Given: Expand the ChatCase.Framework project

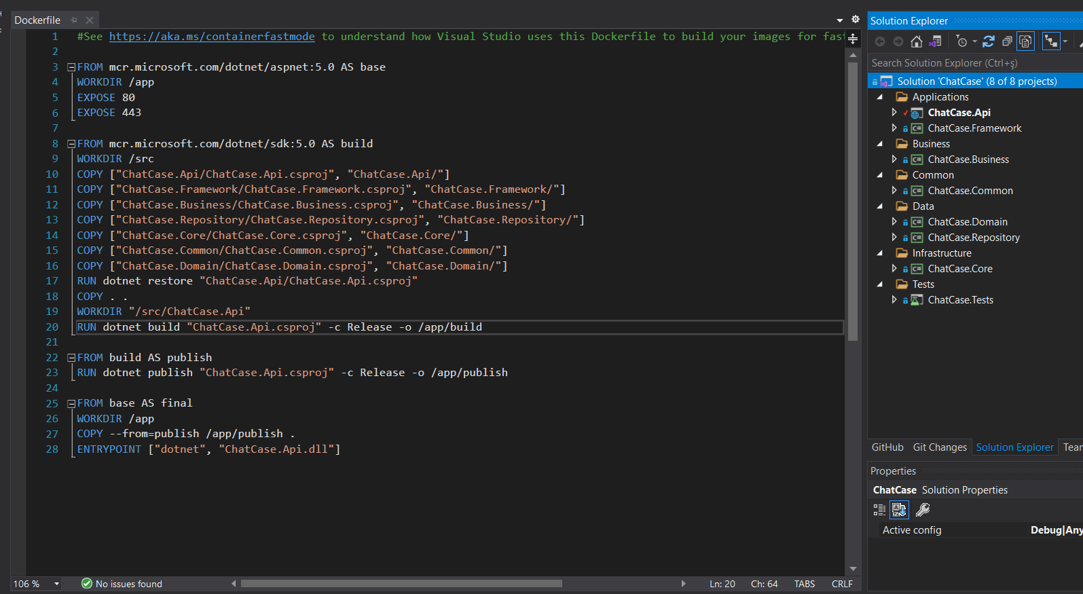Looking at the screenshot, I should tap(894, 128).
